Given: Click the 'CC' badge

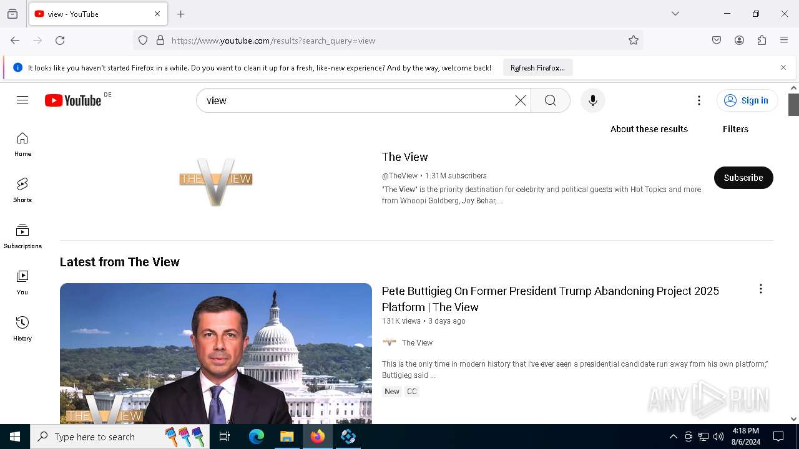Looking at the screenshot, I should pos(412,392).
